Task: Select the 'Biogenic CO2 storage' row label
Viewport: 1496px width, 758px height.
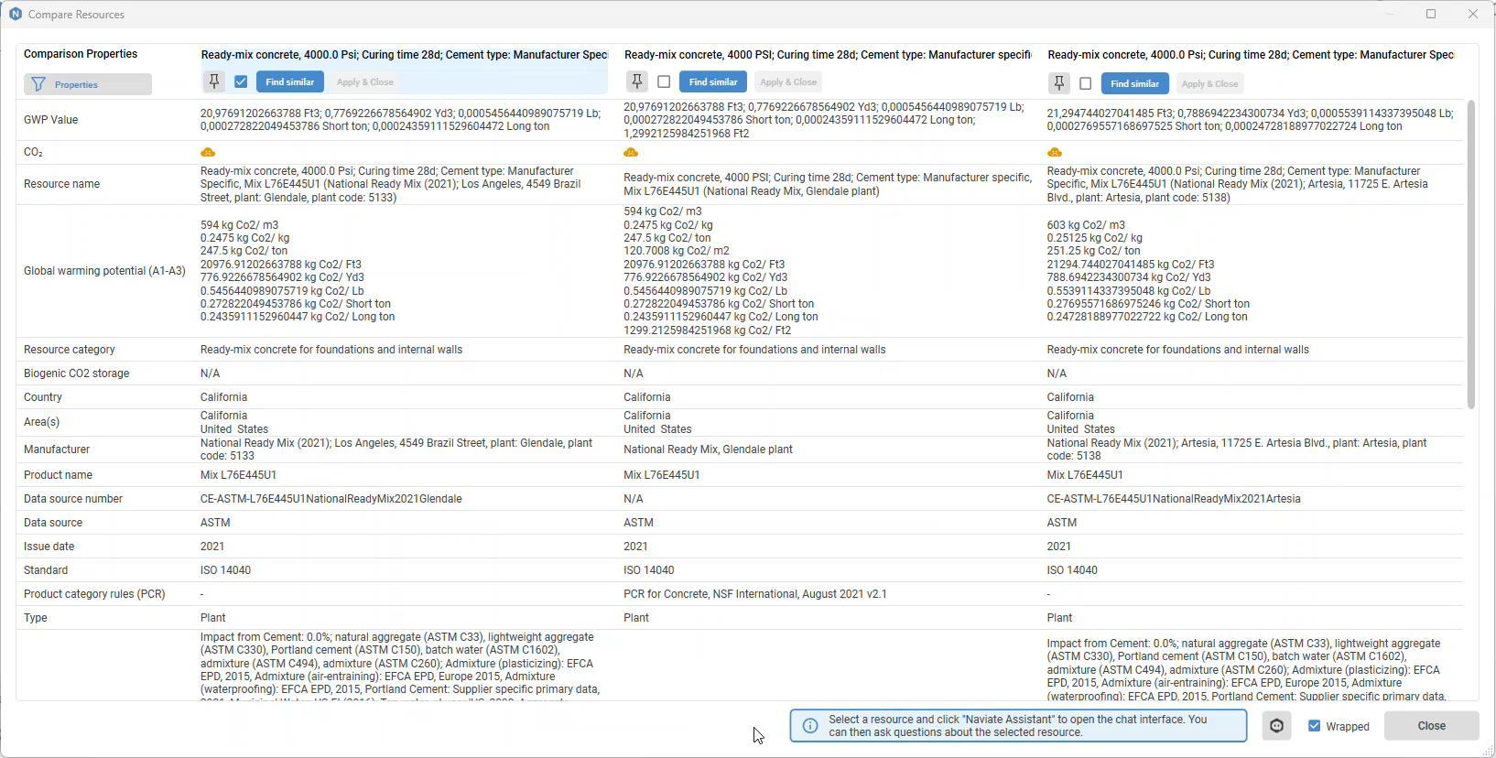Action: tap(77, 374)
